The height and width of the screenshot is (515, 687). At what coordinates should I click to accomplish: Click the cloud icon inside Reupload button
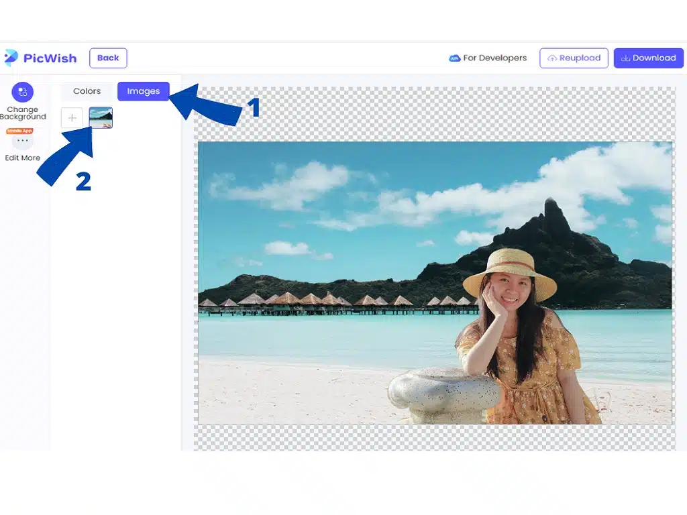tap(554, 58)
